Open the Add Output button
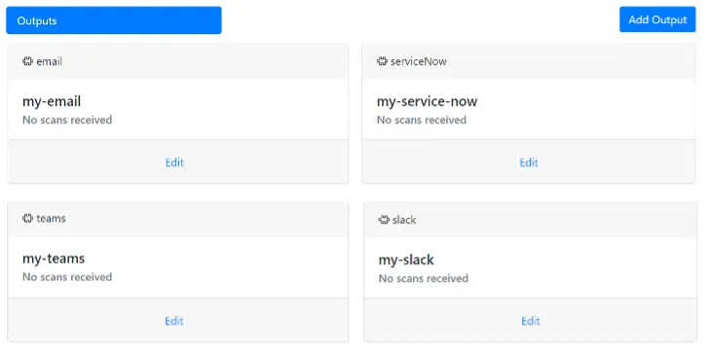The width and height of the screenshot is (709, 350). tap(657, 19)
